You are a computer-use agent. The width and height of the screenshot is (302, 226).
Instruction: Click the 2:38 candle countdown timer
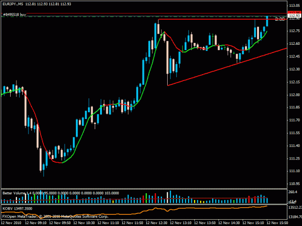click(280, 19)
